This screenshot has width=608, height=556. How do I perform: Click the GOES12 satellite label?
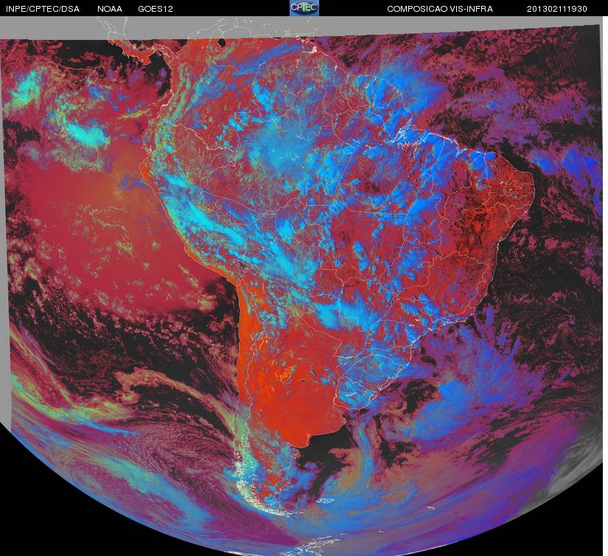156,9
